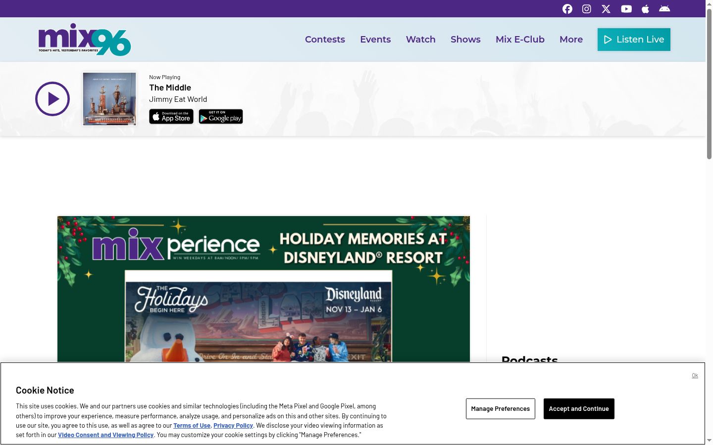Click the Apple app icon in top bar

pyautogui.click(x=645, y=9)
